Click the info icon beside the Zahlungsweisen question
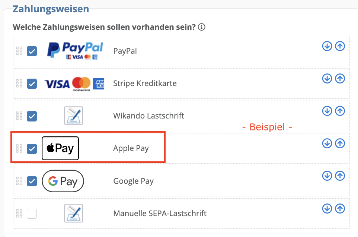The image size is (358, 237). [202, 27]
